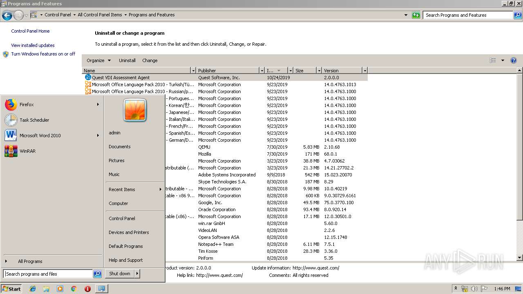Open Devices and Printers from Start menu
The height and width of the screenshot is (294, 523).
(129, 232)
